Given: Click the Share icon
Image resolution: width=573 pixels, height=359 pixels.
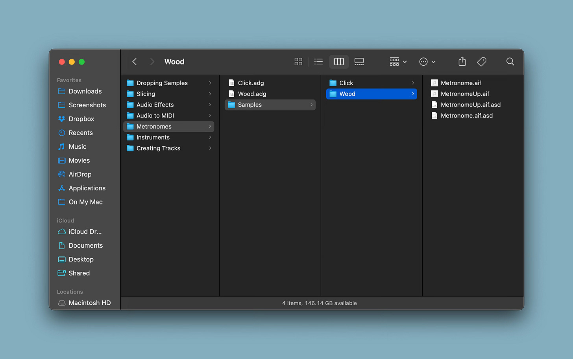Looking at the screenshot, I should [x=462, y=61].
